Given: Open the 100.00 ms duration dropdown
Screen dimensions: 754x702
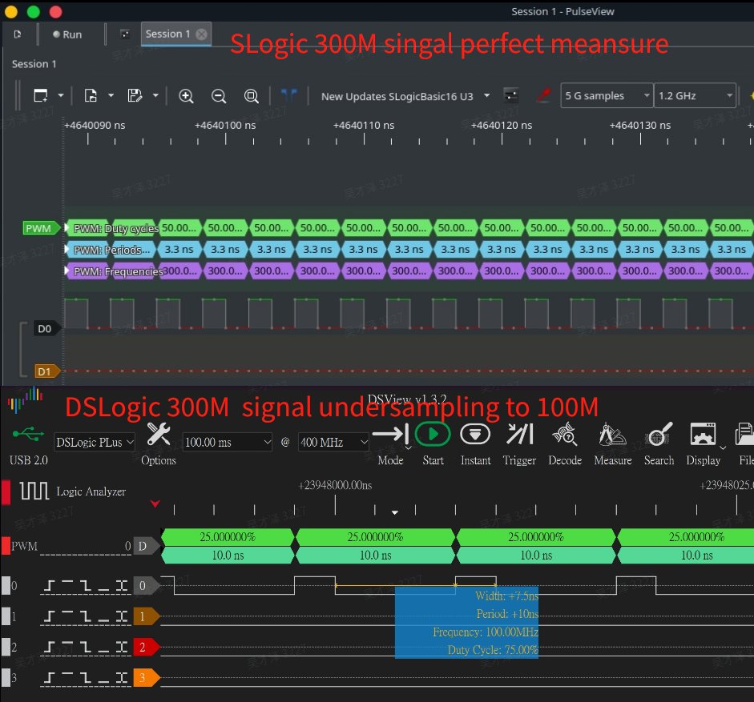Looking at the screenshot, I should [228, 442].
